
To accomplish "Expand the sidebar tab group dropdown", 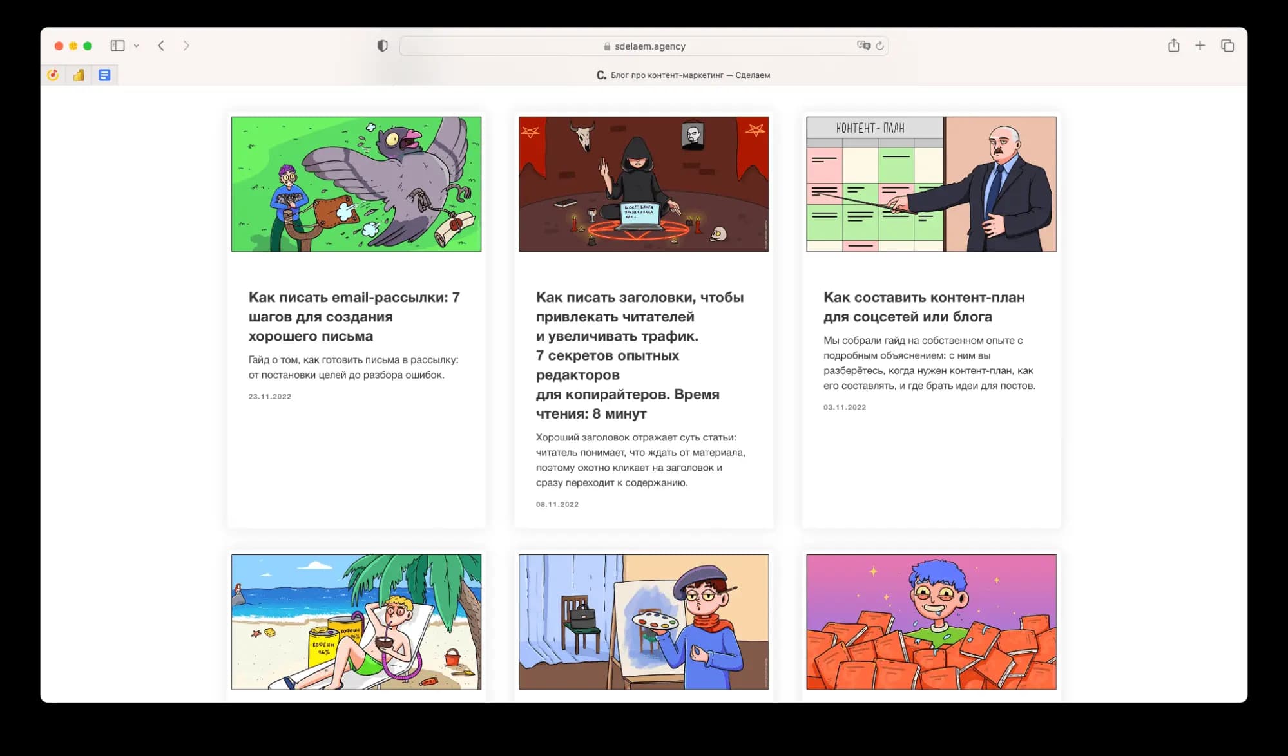I will point(137,46).
